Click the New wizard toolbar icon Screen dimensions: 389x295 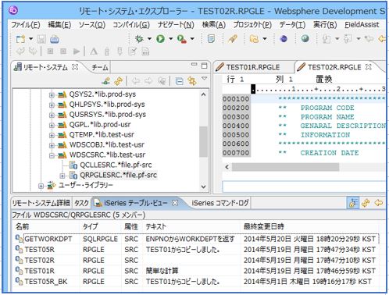(20, 39)
